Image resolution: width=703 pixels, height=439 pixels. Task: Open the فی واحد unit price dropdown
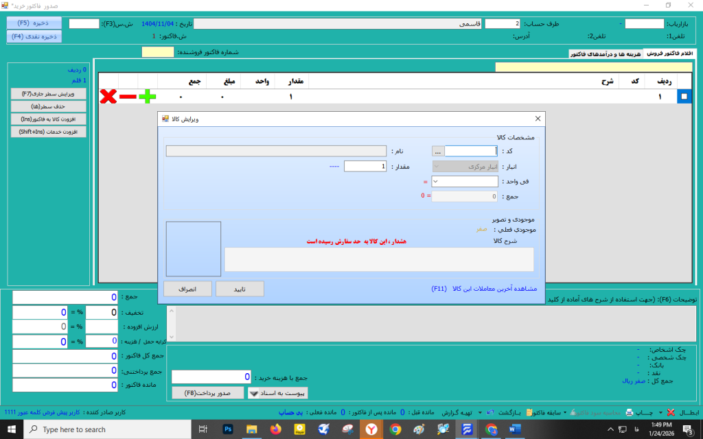coord(437,182)
